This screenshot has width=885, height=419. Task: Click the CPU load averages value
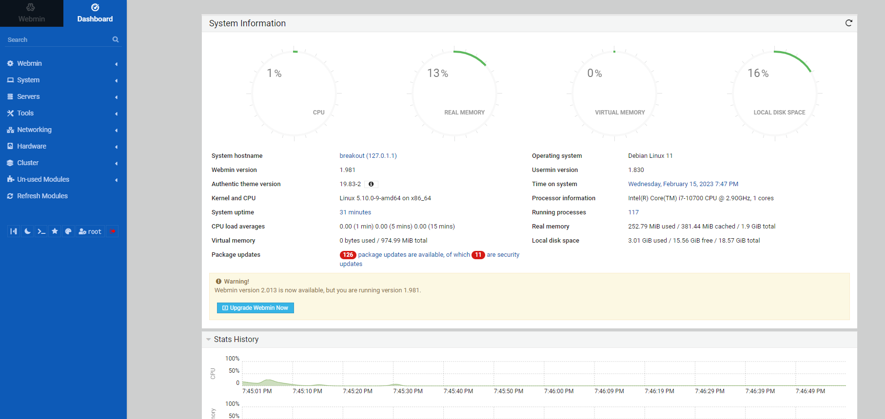(397, 227)
